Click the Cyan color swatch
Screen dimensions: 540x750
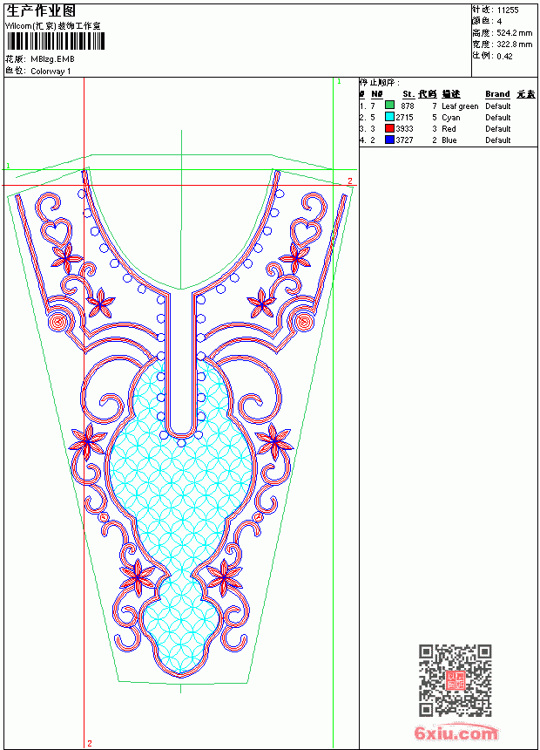[x=389, y=117]
